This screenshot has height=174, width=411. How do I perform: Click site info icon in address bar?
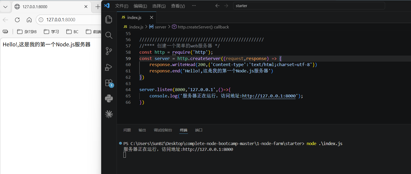click(41, 20)
